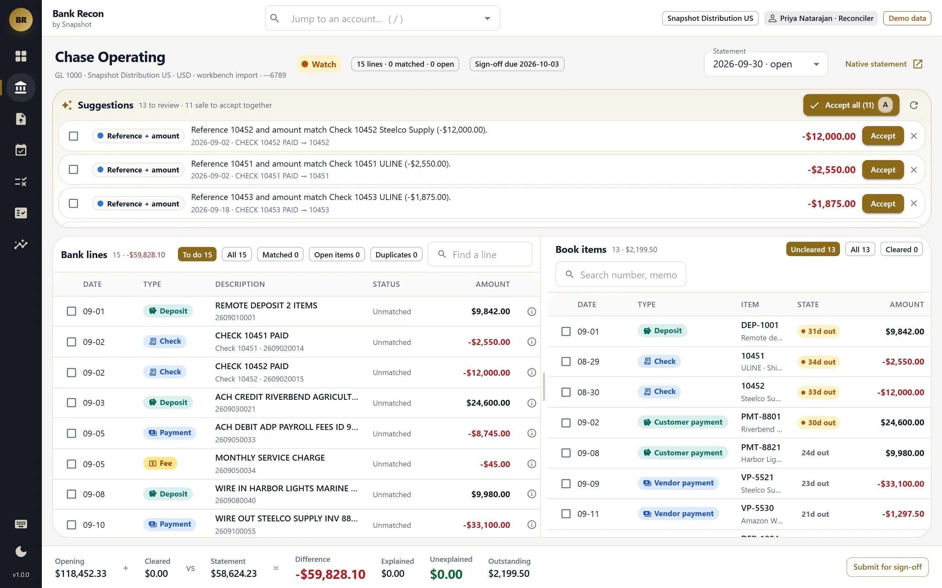
Task: Focus the Search number, memo field
Action: pos(620,274)
